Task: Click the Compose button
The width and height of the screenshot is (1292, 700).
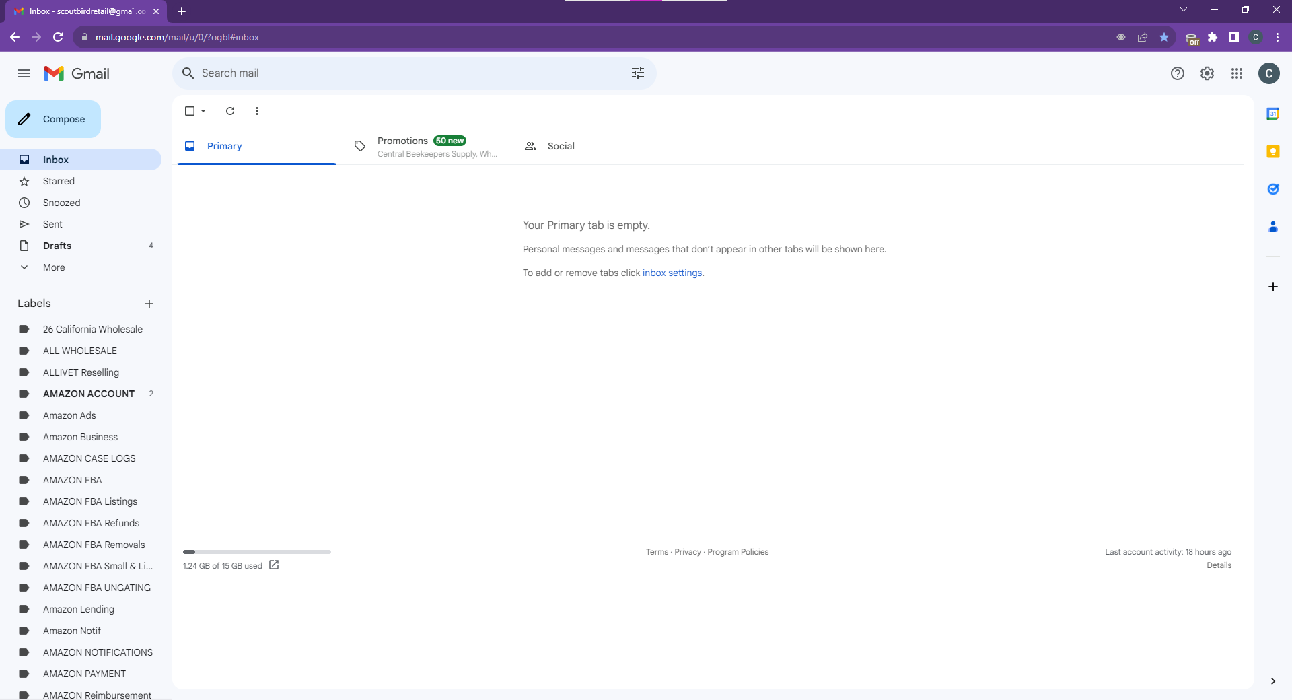Action: (53, 119)
